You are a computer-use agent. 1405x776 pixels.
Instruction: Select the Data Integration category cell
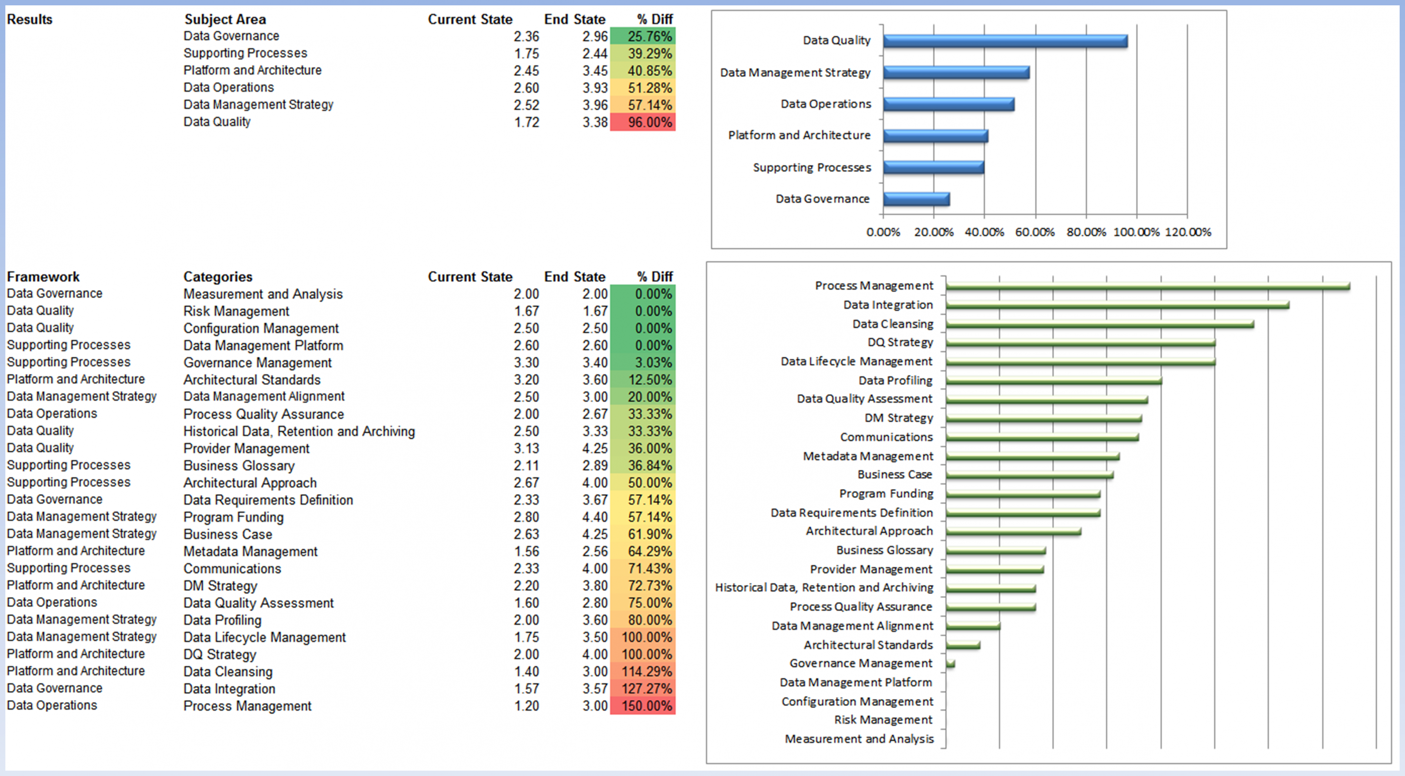[x=229, y=689]
